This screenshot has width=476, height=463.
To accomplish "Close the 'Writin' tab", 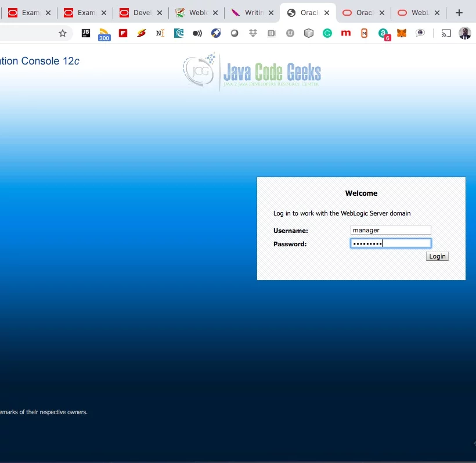I will pyautogui.click(x=271, y=13).
